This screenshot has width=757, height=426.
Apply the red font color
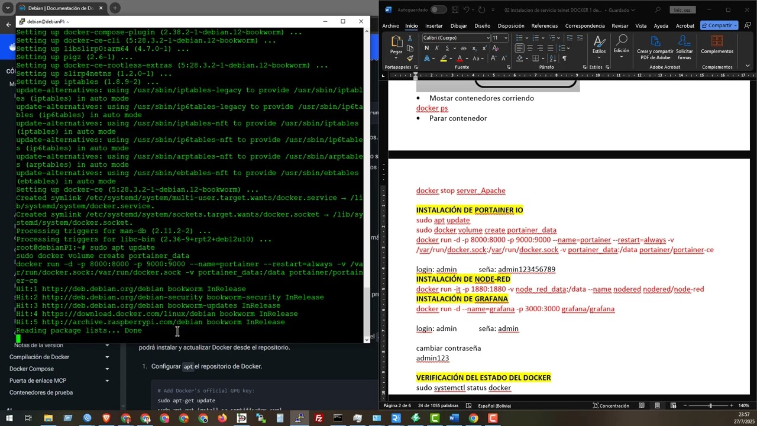460,58
